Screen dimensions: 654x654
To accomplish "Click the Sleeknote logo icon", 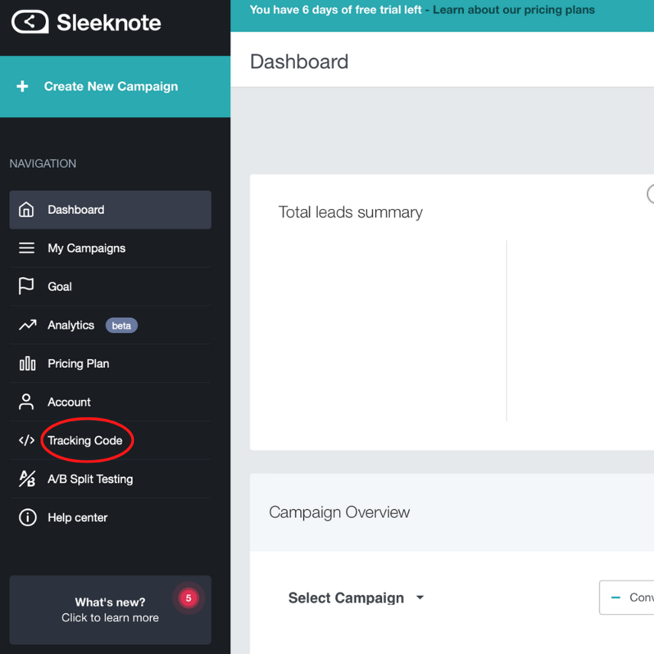I will tap(30, 21).
